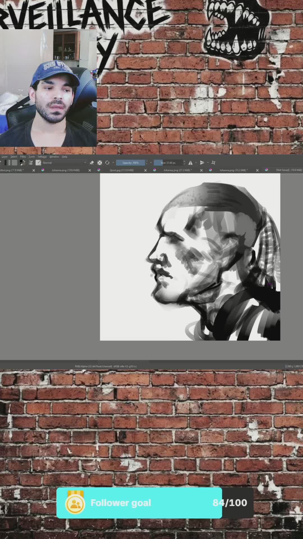
Task: Expand arrow next to vertical mirror
Action: (x=208, y=163)
